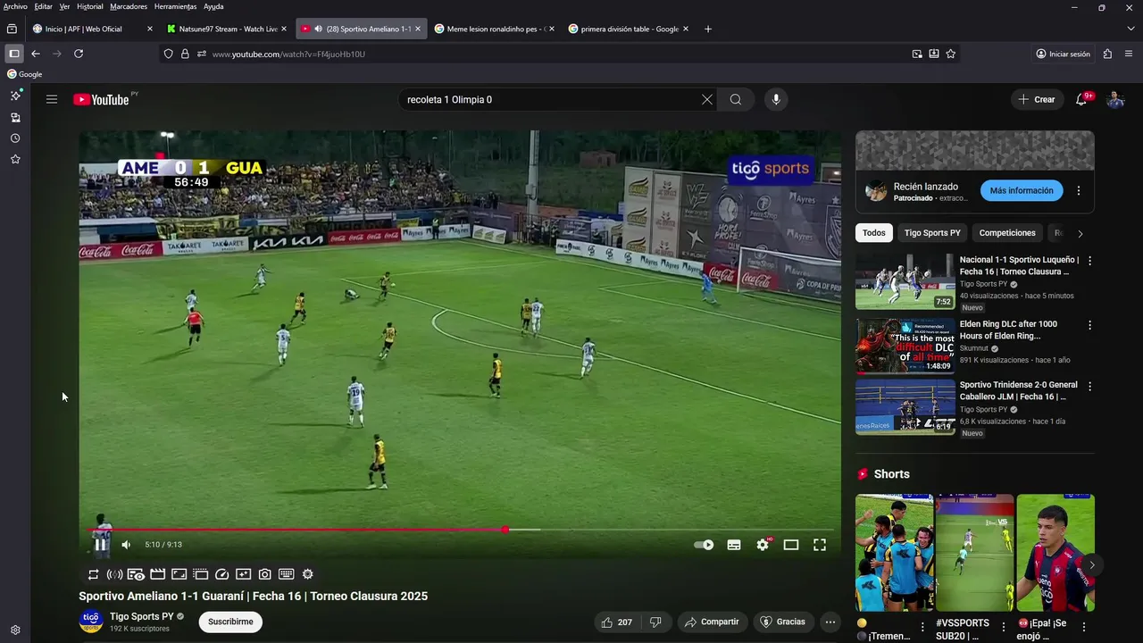1143x643 pixels.
Task: Click the Compartir button
Action: 712,622
